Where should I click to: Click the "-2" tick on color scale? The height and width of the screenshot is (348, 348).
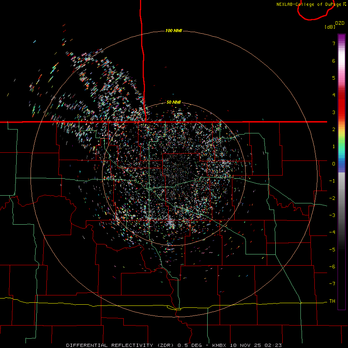(332, 198)
